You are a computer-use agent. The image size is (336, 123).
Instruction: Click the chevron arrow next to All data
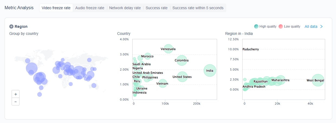point(321,26)
